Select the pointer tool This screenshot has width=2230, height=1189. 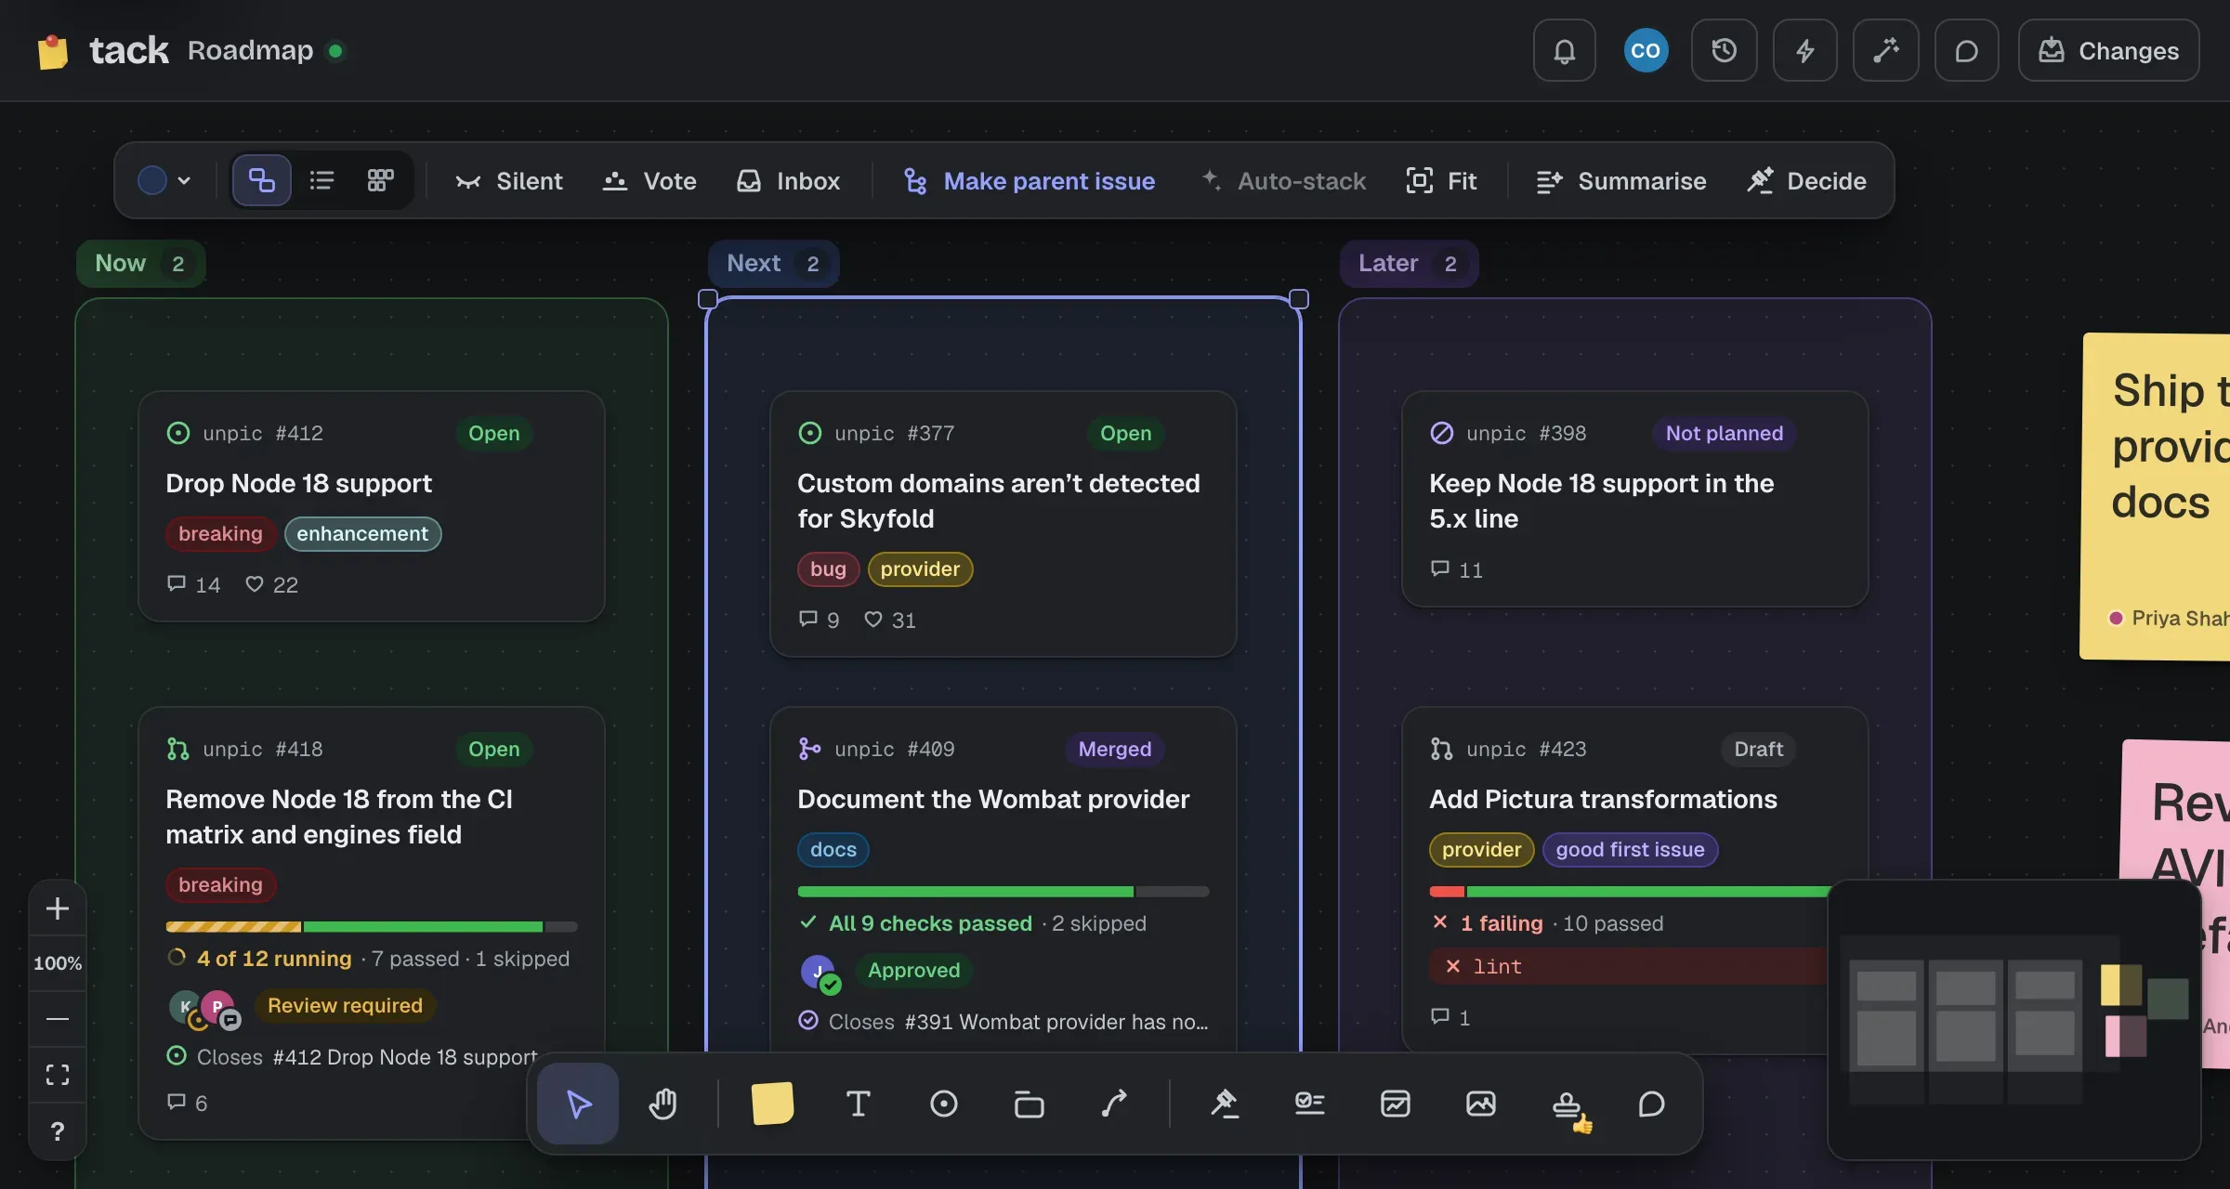[x=578, y=1104]
